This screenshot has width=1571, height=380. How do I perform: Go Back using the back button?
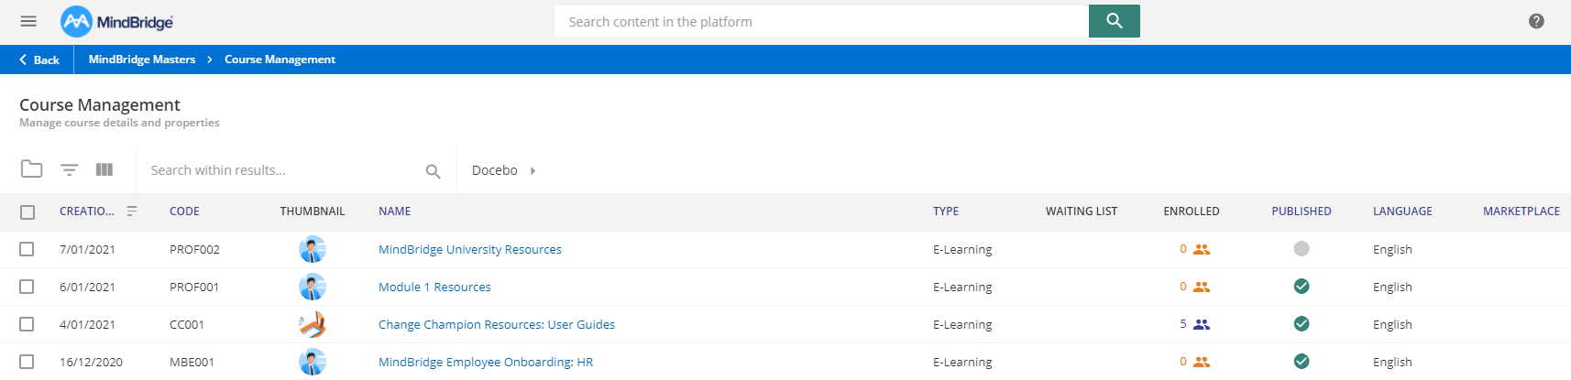(38, 60)
